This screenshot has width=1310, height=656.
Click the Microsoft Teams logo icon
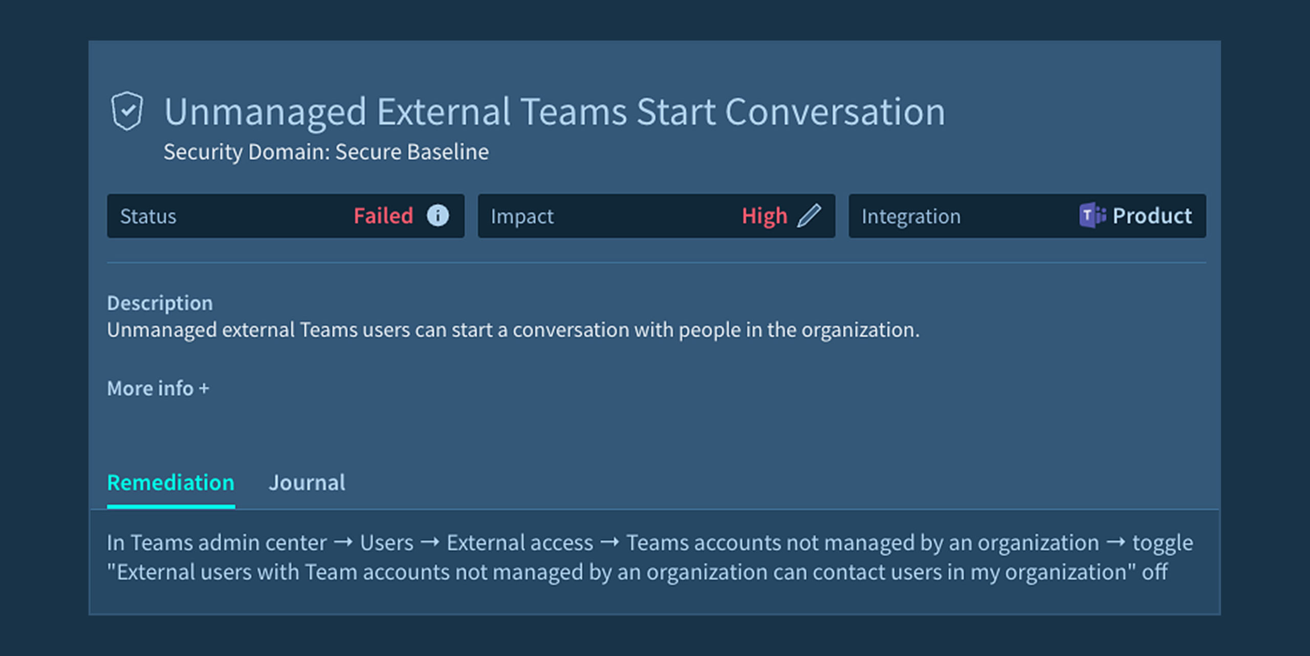coord(1092,215)
